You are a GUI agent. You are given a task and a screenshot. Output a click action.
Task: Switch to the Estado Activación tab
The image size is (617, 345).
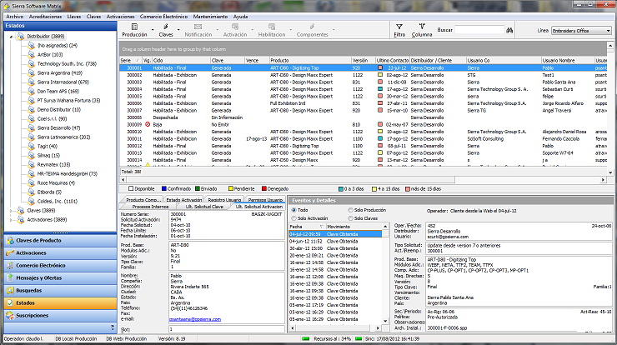[183, 200]
